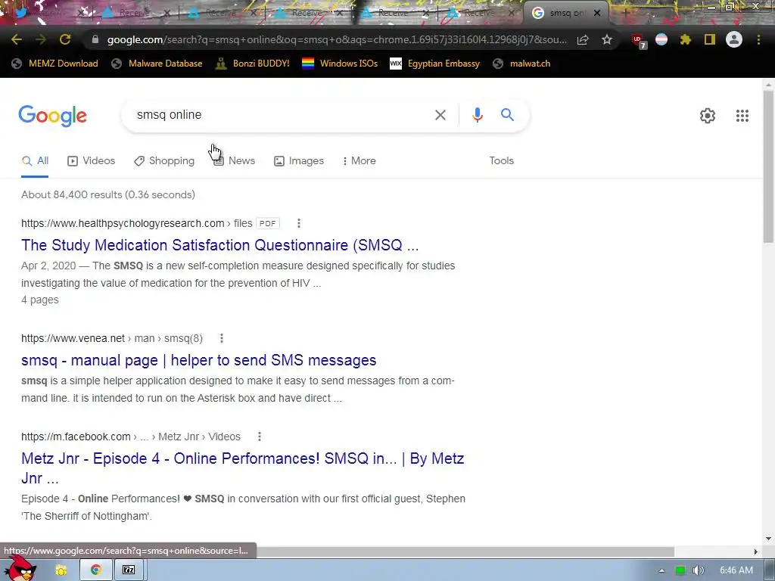
Task: Open the Bonzi BUDDY! bookmark
Action: 253,64
